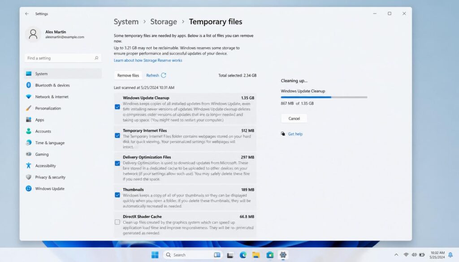Show hidden icons in system tray
This screenshot has height=262, width=459.
coord(396,255)
